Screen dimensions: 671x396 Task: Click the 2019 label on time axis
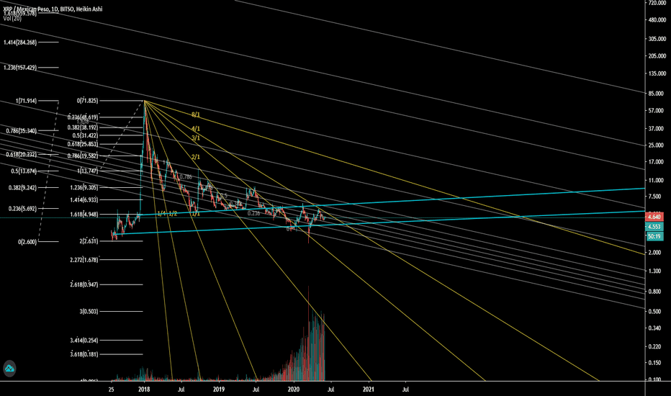coord(219,390)
